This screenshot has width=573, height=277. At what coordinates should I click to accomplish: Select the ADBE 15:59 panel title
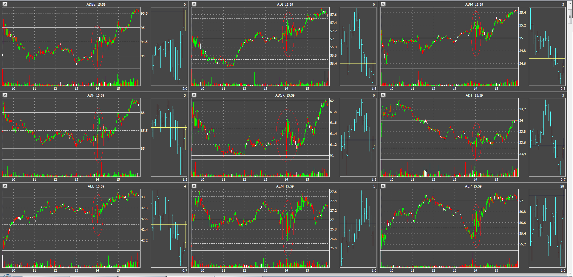[96, 4]
